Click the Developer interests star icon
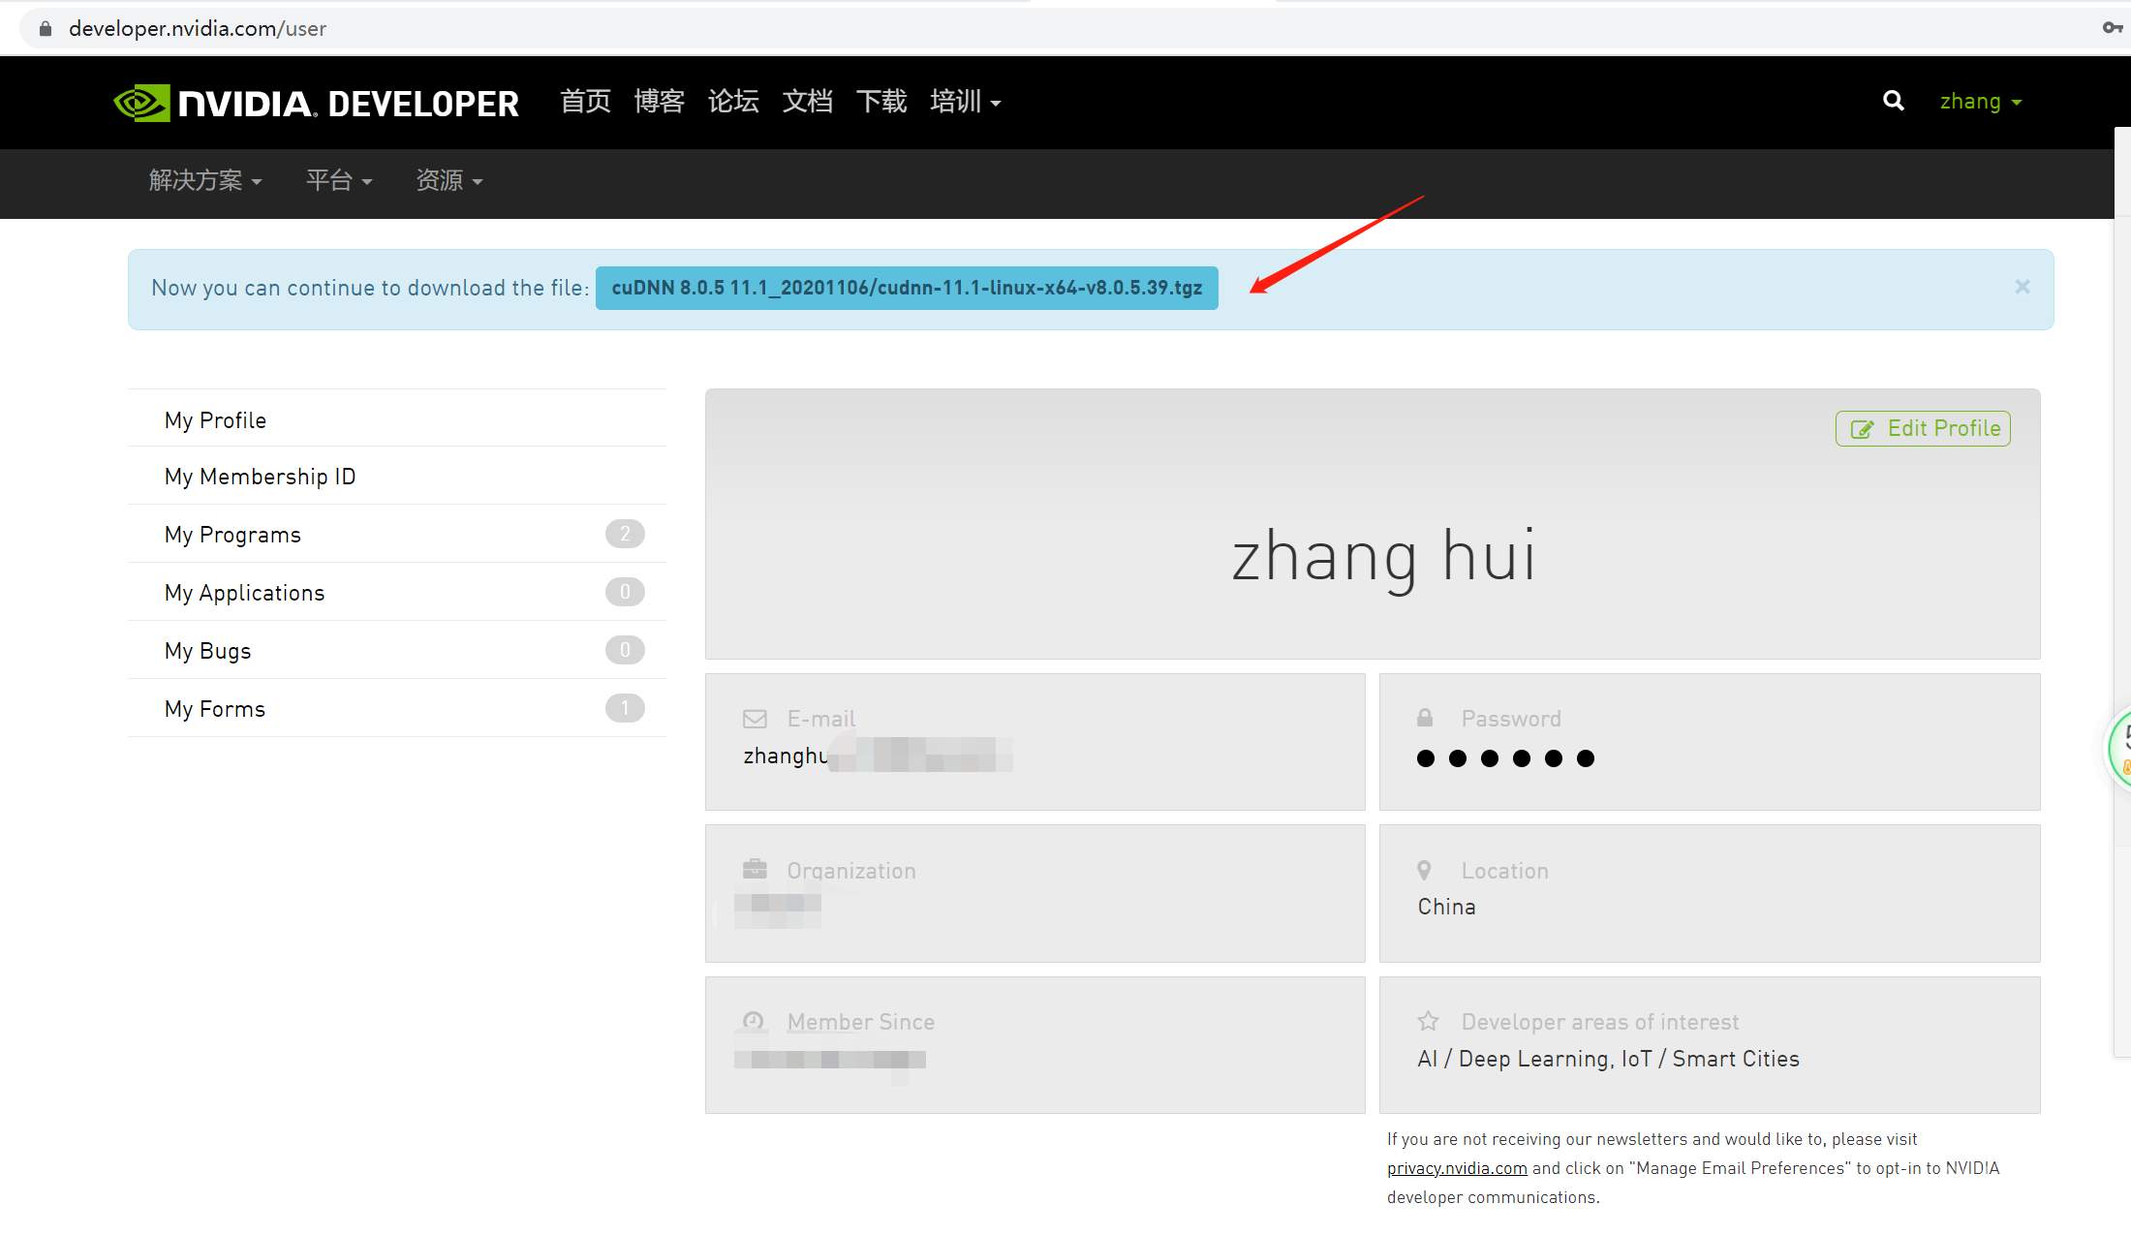This screenshot has width=2131, height=1235. 1428,1021
